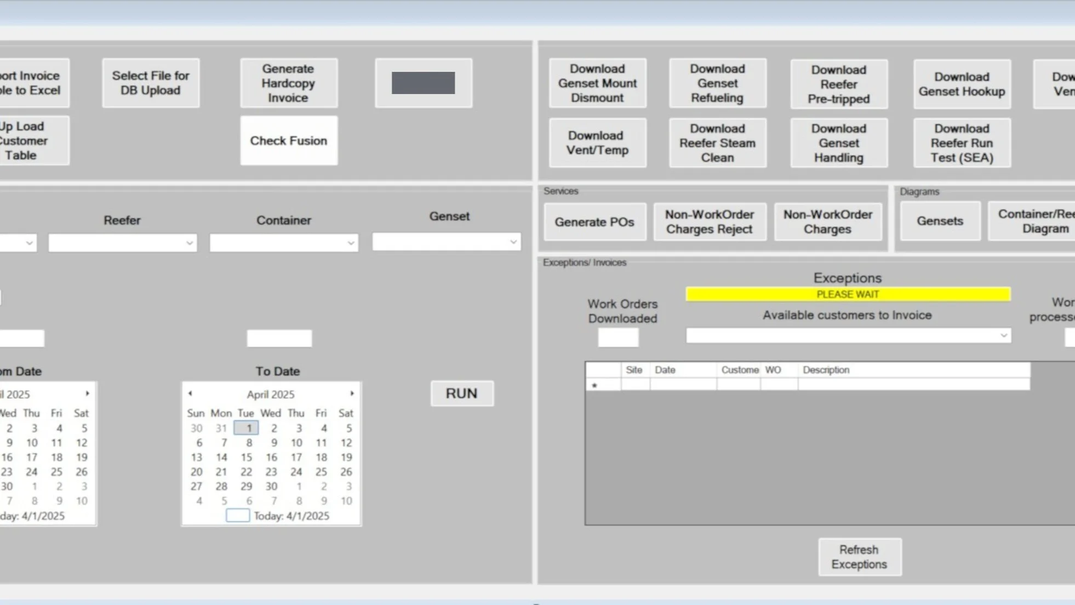This screenshot has width=1075, height=605.
Task: Click Non-WorkOrder Charges Reject button
Action: pos(709,222)
